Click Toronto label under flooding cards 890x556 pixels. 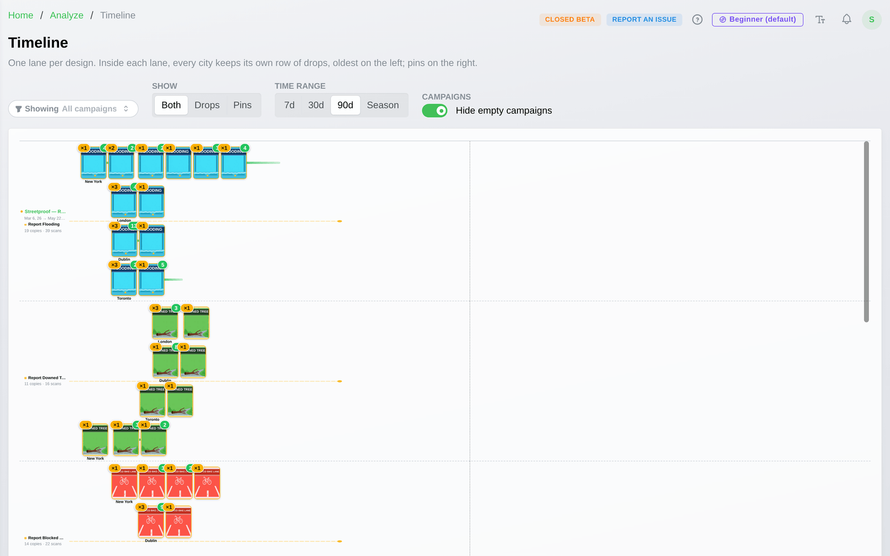[x=124, y=299]
